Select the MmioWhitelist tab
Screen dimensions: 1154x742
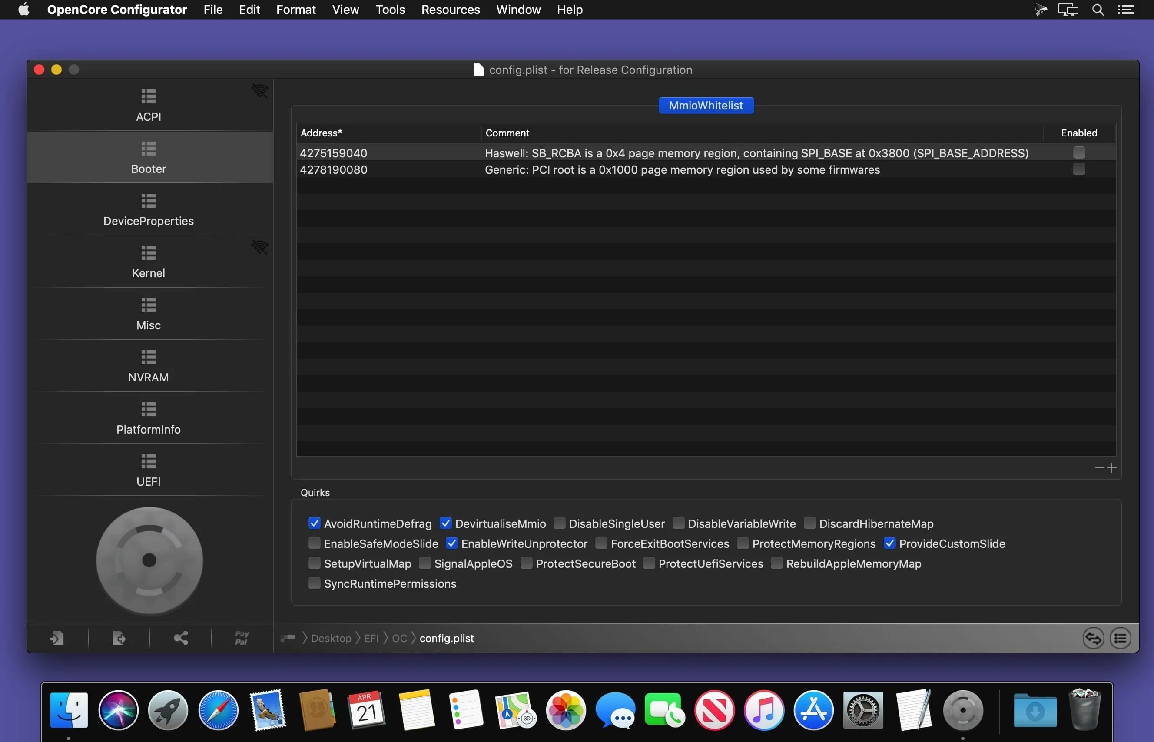[x=706, y=105]
